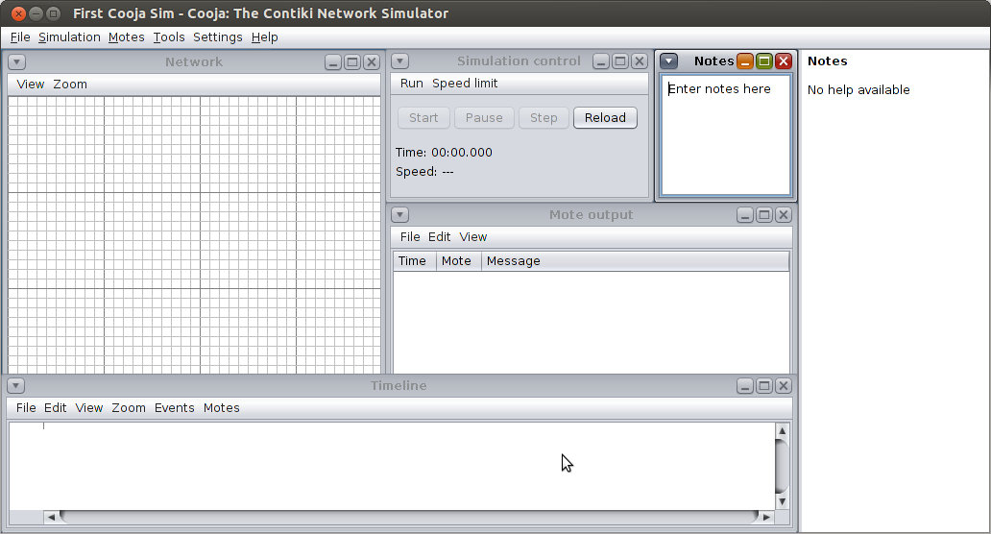Minimize the main Cooja application window
The image size is (991, 534).
[36, 13]
